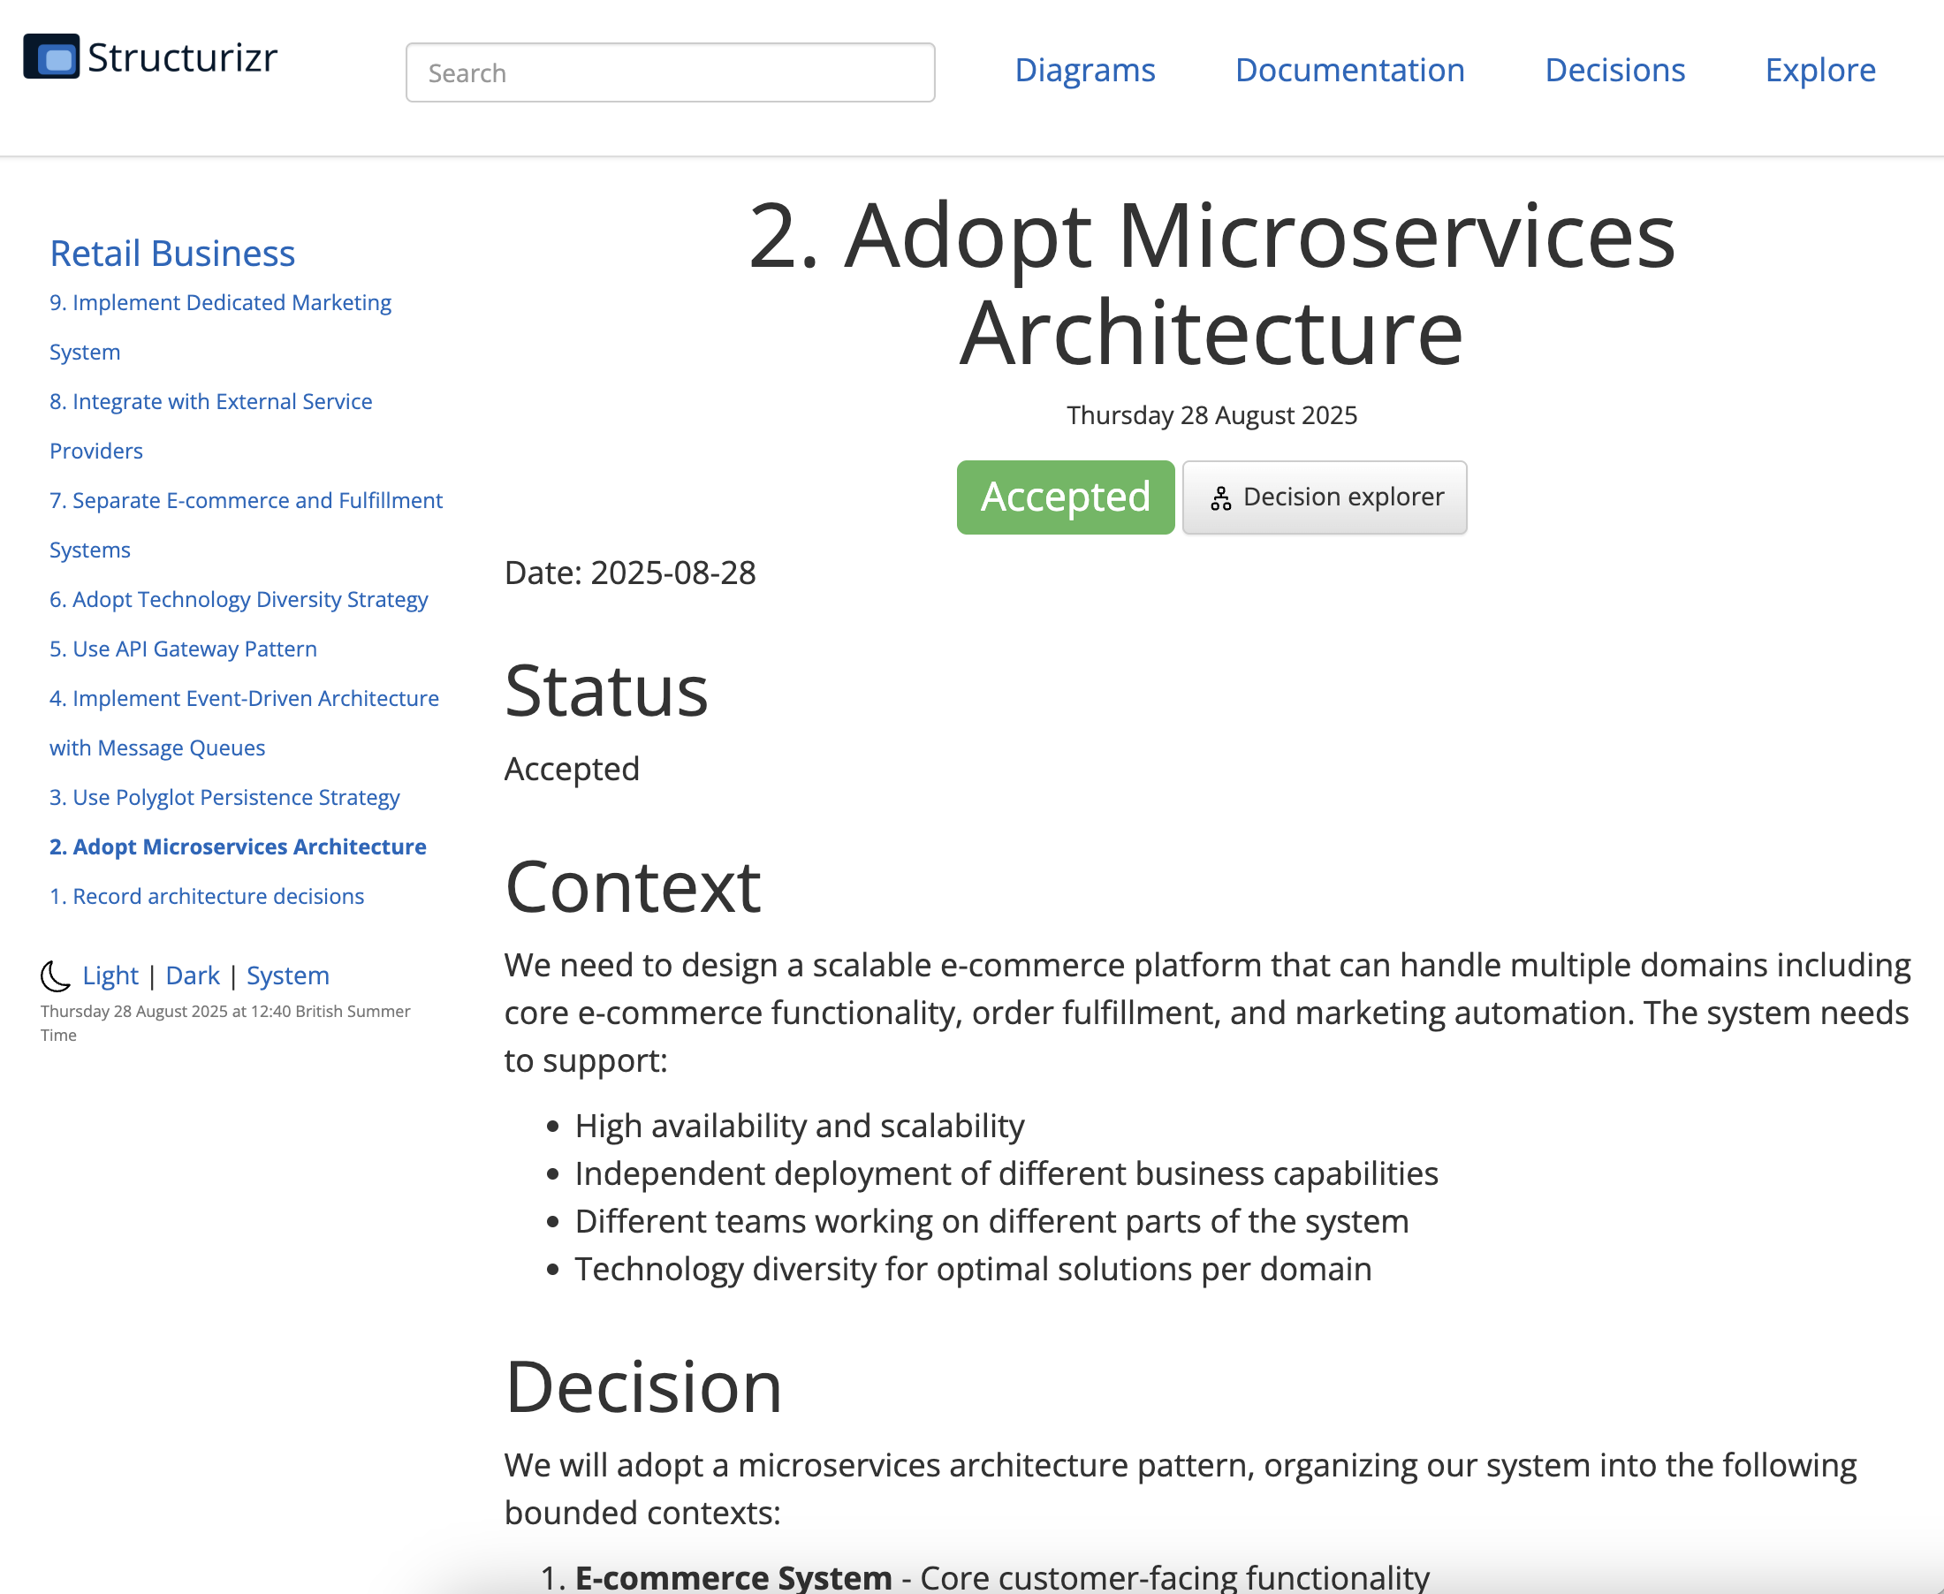The width and height of the screenshot is (1944, 1594).
Task: Open decision 1 Record architecture decisions
Action: (207, 896)
